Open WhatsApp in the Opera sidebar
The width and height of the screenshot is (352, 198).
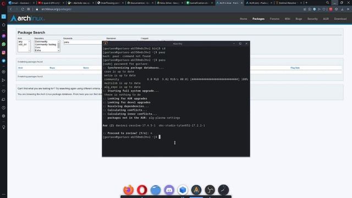[x=4, y=44]
